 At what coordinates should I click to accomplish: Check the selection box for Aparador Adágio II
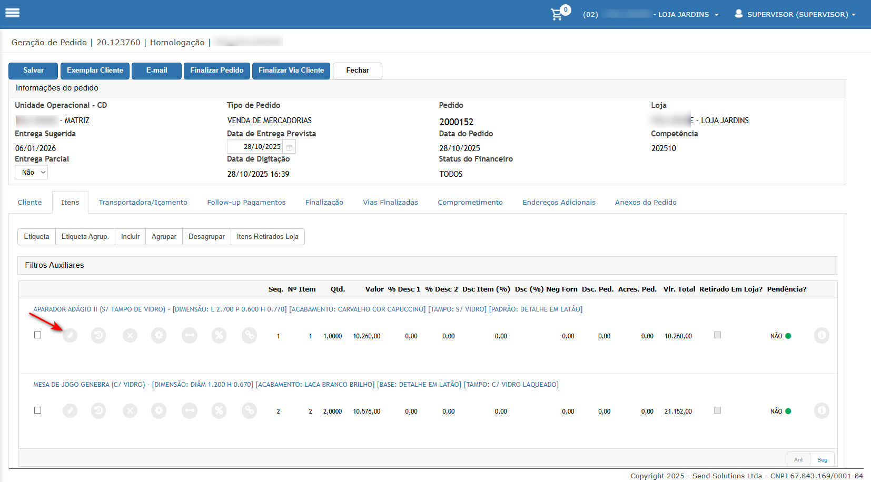[x=37, y=335]
